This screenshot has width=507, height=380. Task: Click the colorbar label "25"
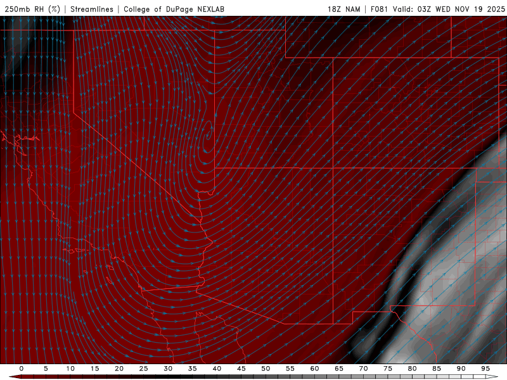(x=144, y=369)
